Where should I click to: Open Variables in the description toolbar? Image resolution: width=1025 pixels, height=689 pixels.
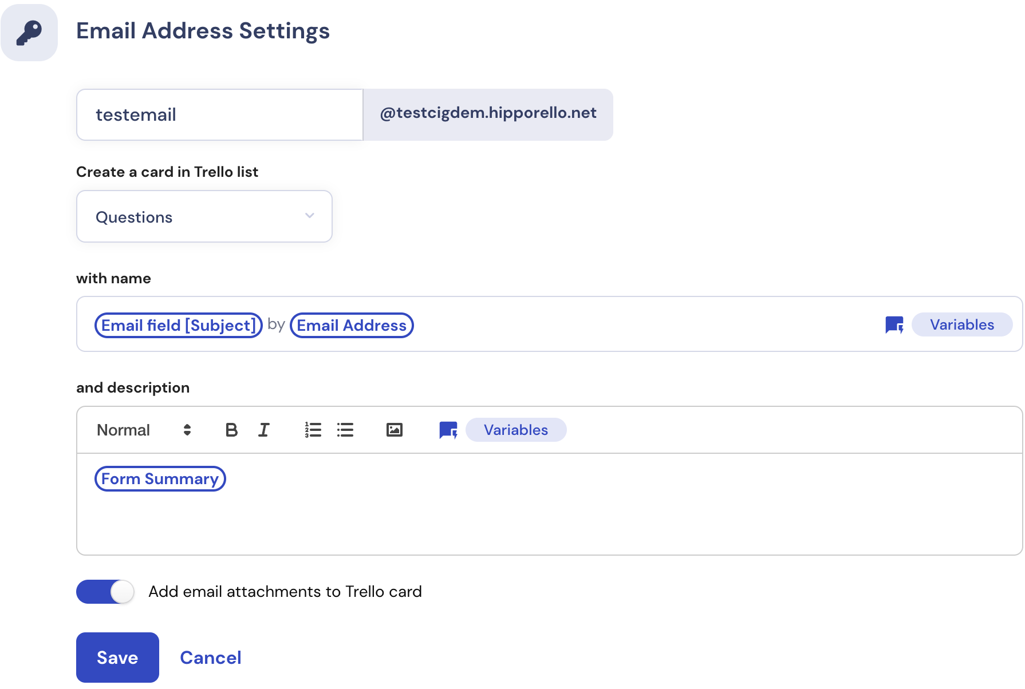coord(515,430)
